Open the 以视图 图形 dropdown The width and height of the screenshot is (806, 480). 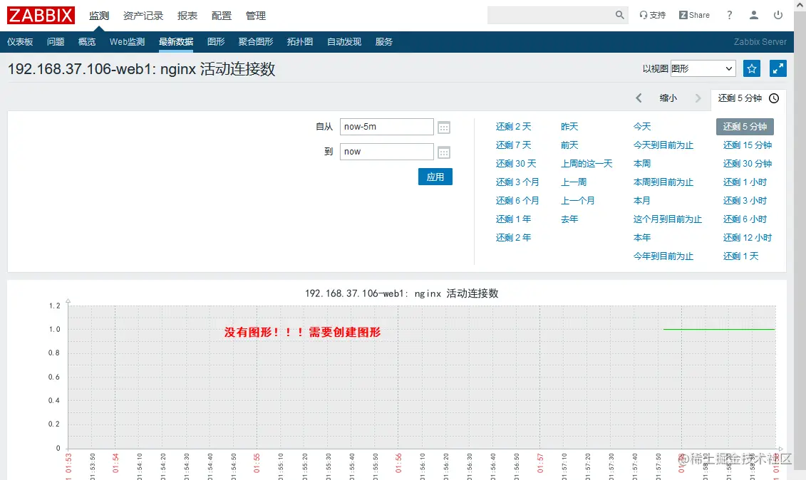[703, 68]
